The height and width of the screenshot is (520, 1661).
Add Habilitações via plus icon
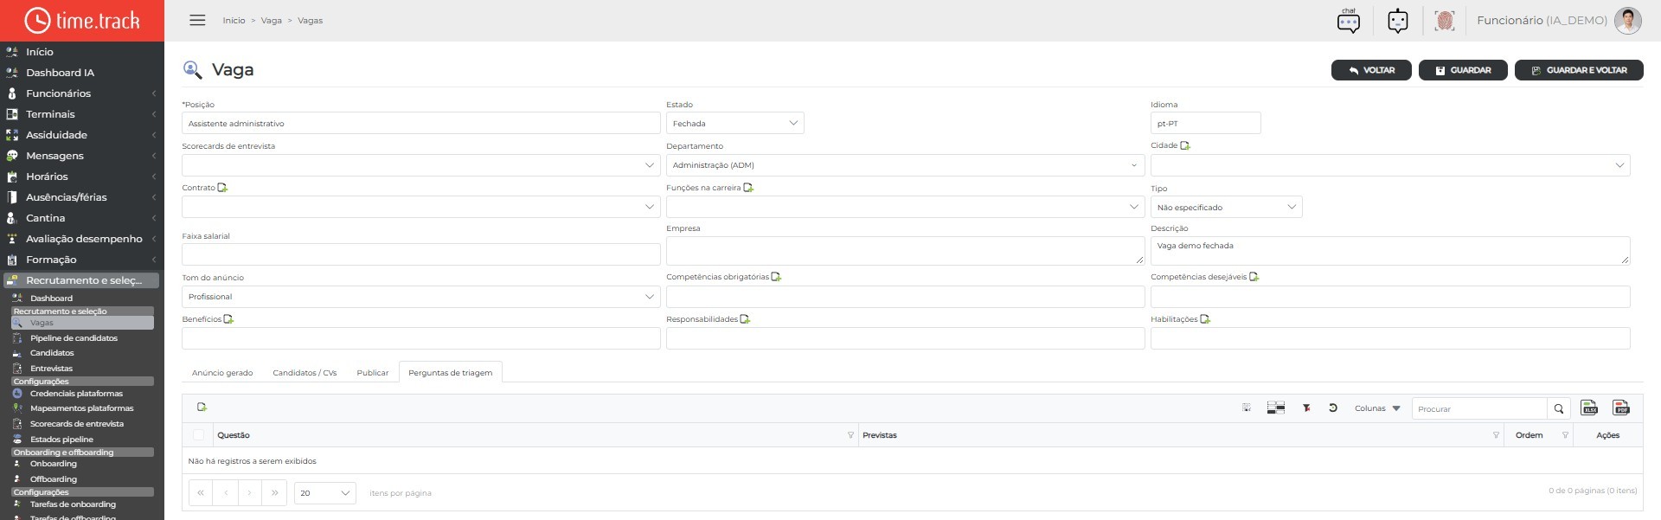pos(1205,319)
